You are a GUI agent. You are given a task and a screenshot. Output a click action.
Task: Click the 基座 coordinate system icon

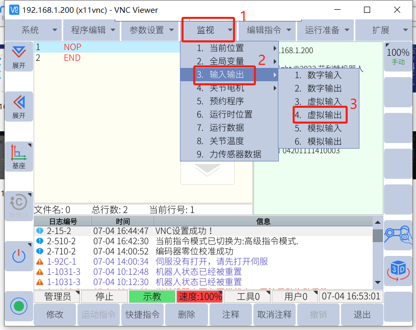coord(19,157)
